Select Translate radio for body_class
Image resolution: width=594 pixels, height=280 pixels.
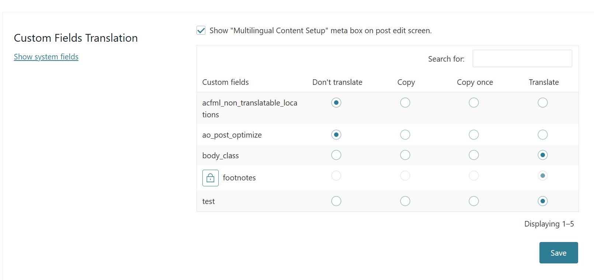[x=542, y=155]
